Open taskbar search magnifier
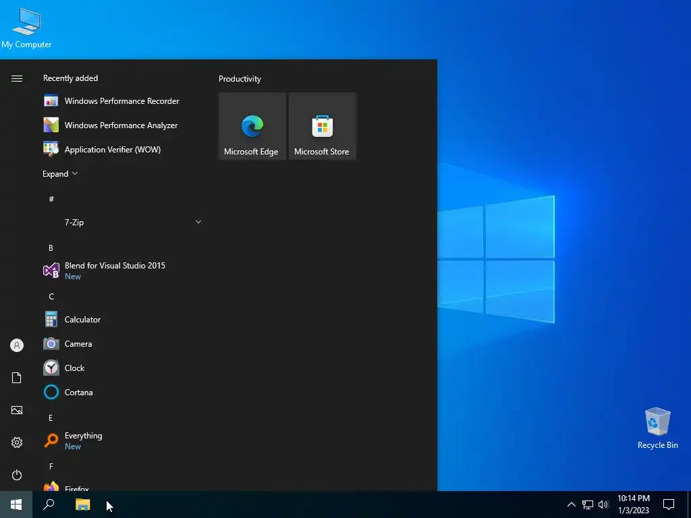The height and width of the screenshot is (518, 691). tap(49, 505)
